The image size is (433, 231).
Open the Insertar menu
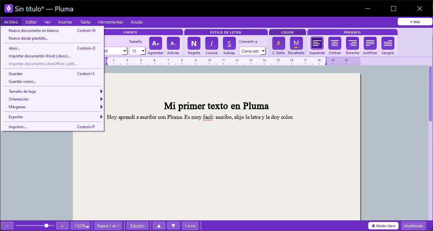click(65, 22)
